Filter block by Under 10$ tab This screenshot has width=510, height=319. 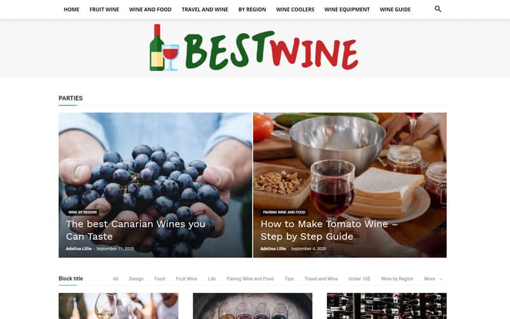(359, 279)
